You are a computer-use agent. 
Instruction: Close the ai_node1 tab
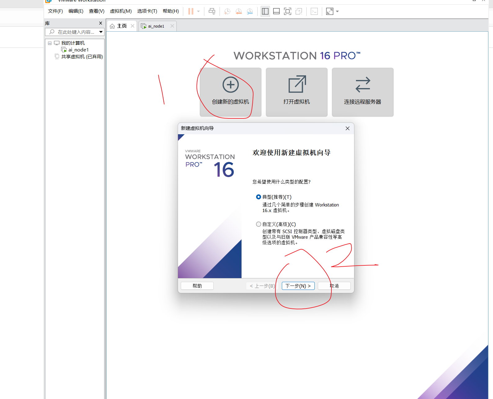point(172,26)
